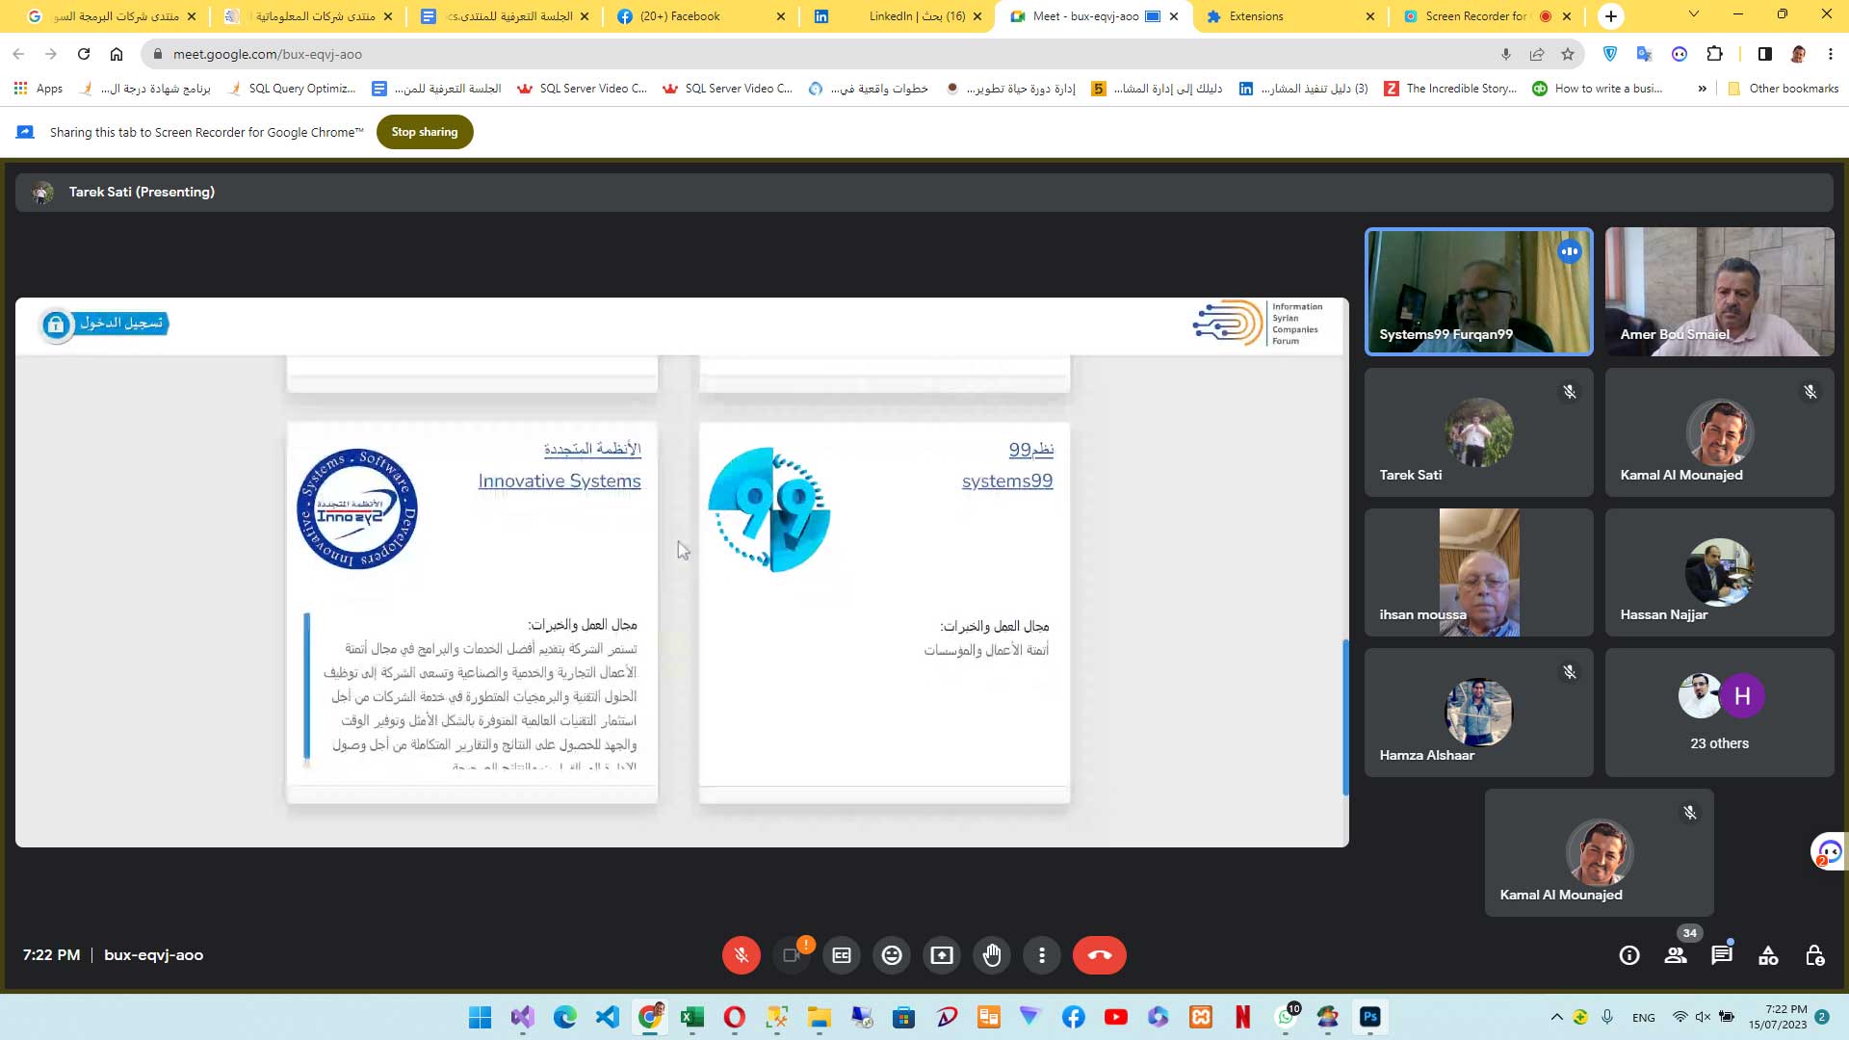
Task: Open Windows Start menu
Action: point(480,1017)
